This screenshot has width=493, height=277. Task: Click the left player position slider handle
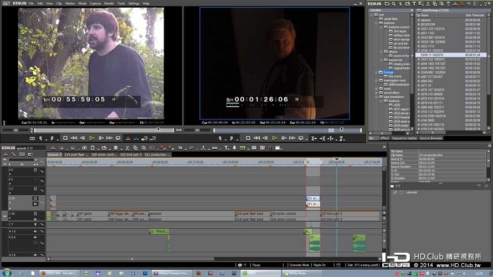(x=158, y=129)
